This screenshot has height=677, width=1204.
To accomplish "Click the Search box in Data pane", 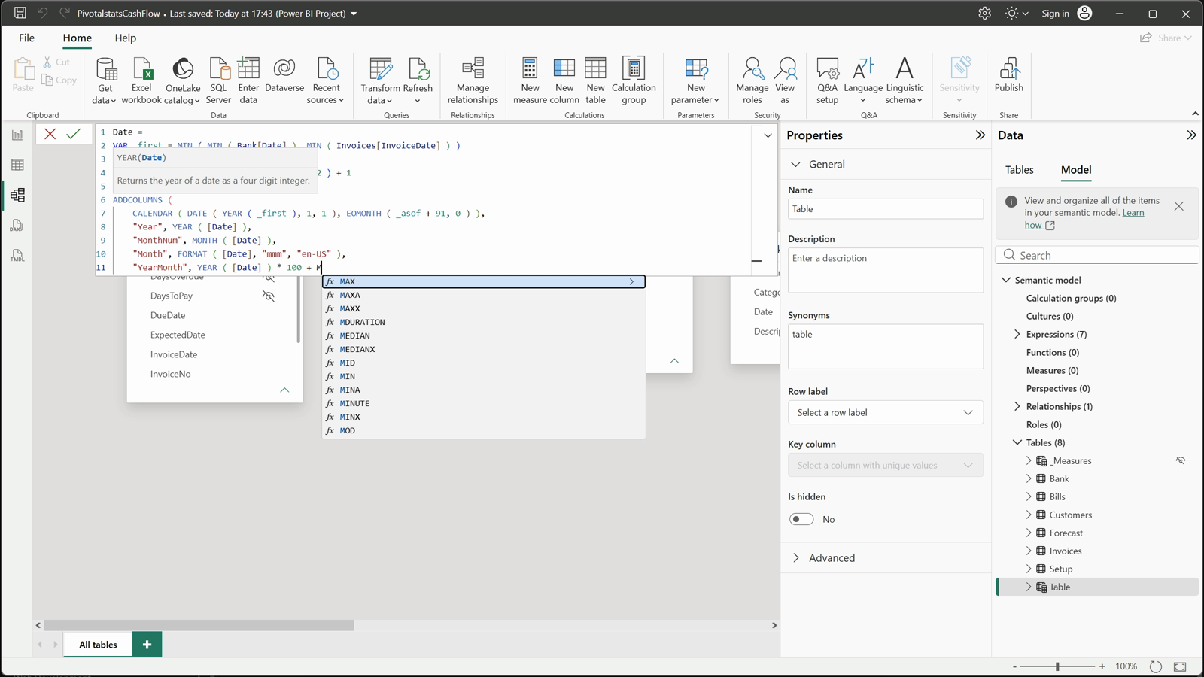I will (x=1097, y=255).
